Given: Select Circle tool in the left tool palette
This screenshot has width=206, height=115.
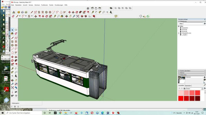Looking at the screenshot, I should tap(12, 45).
